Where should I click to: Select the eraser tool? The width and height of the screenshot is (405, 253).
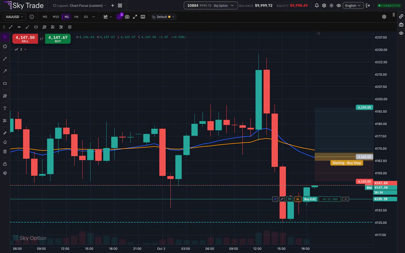click(5, 142)
